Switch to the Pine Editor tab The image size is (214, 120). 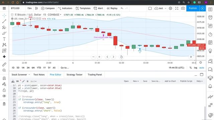pos(56,75)
